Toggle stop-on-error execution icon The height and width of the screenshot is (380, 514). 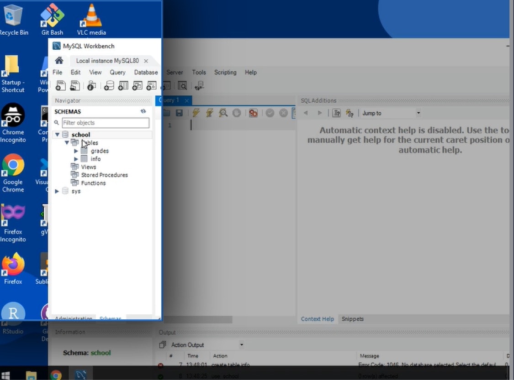(x=253, y=113)
